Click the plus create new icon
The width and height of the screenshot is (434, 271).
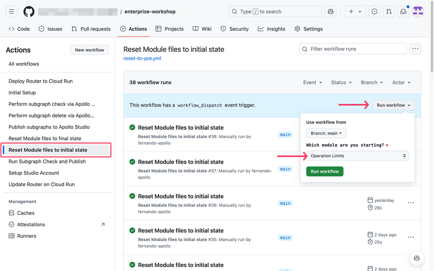pos(351,12)
